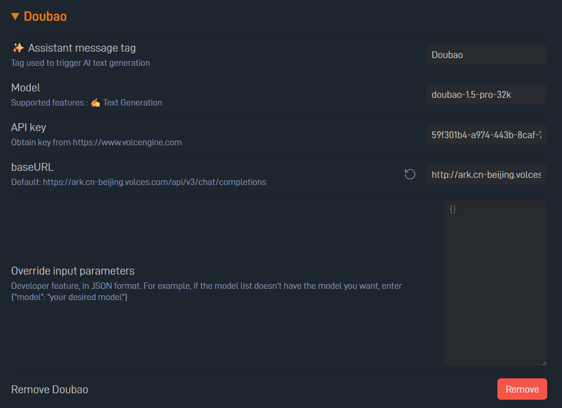Click the Doubao section heading
The image size is (562, 408).
[x=45, y=17]
